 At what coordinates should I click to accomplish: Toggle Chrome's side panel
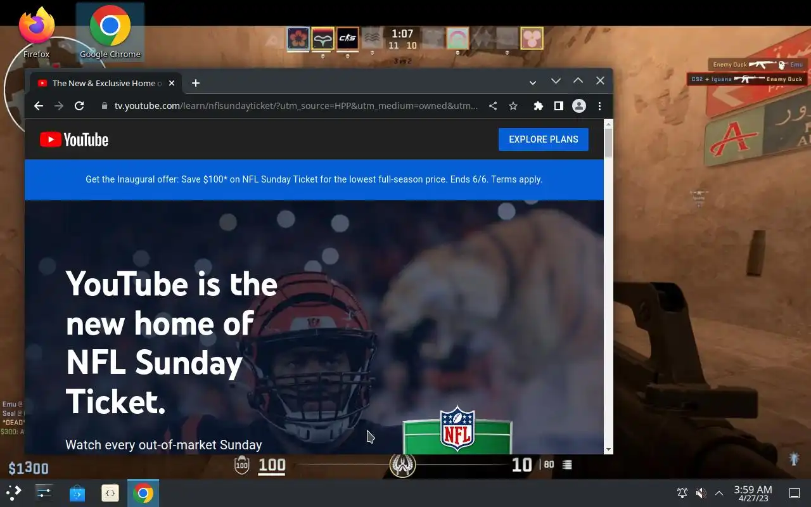click(x=558, y=106)
